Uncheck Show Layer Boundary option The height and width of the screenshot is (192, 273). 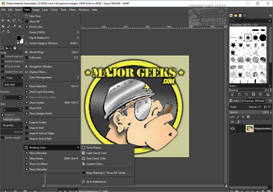click(x=42, y=92)
